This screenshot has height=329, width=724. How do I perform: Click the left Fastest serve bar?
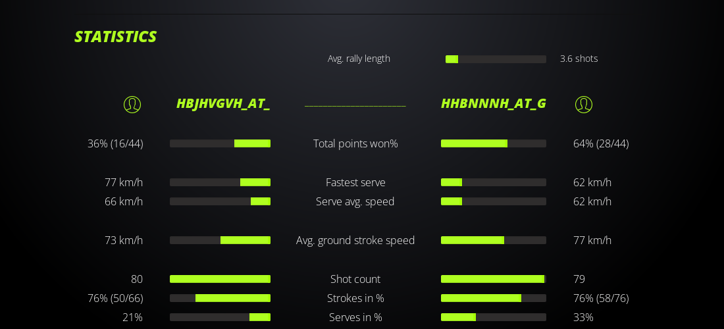(220, 182)
